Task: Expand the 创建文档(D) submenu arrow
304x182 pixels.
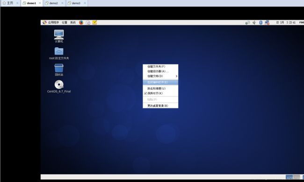Action: coord(176,76)
